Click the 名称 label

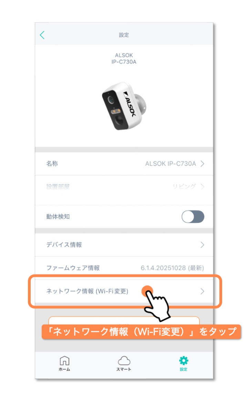pyautogui.click(x=52, y=164)
